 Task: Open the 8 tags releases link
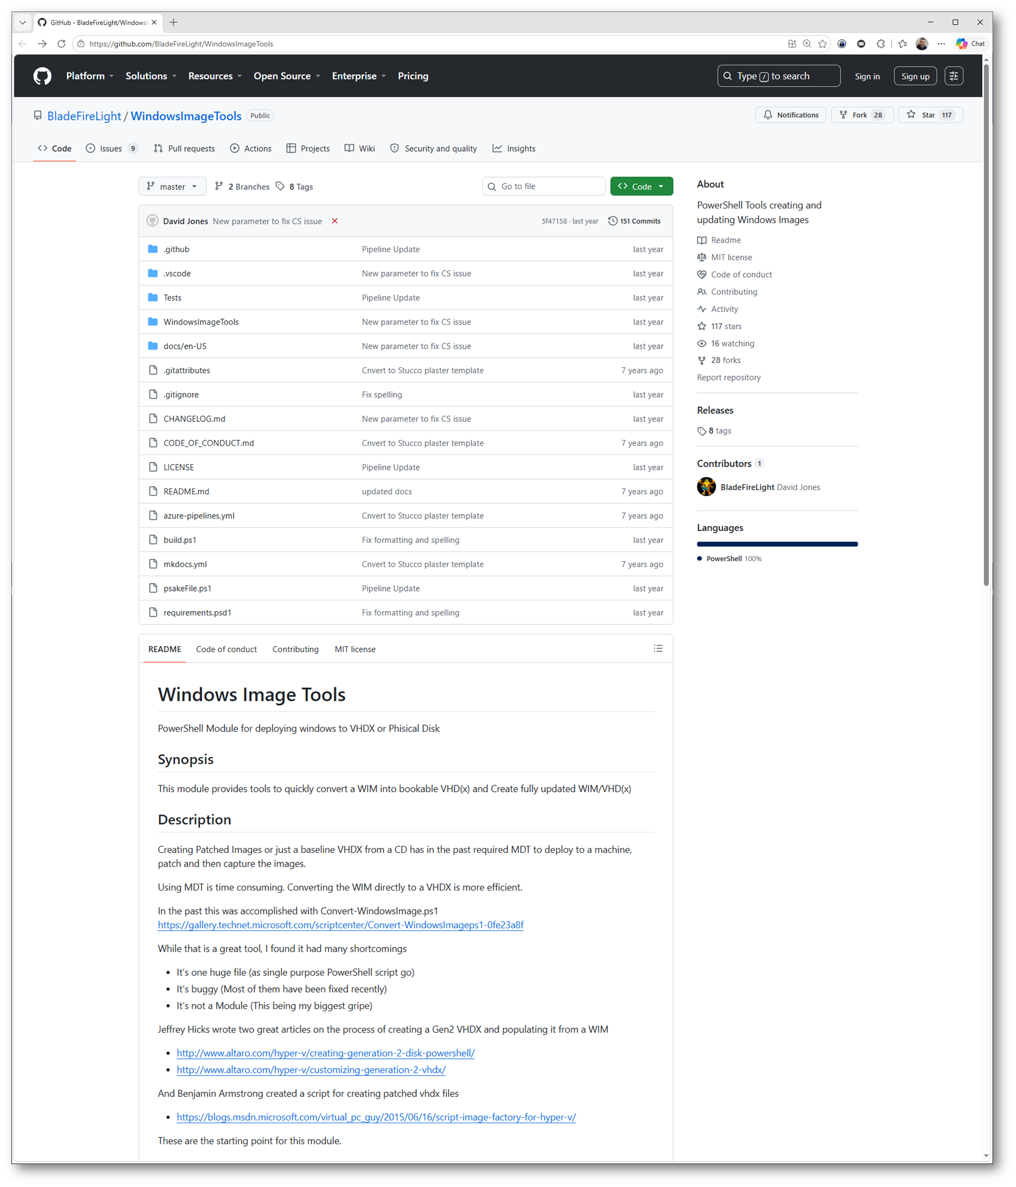(x=715, y=431)
